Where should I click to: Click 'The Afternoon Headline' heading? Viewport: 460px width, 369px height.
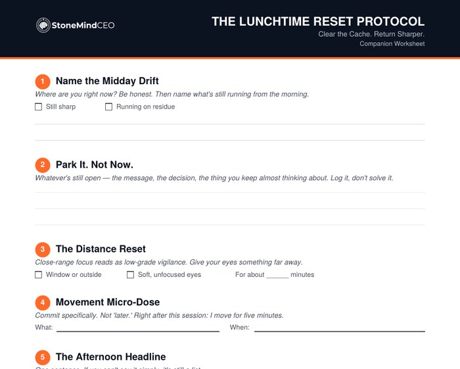(x=110, y=357)
